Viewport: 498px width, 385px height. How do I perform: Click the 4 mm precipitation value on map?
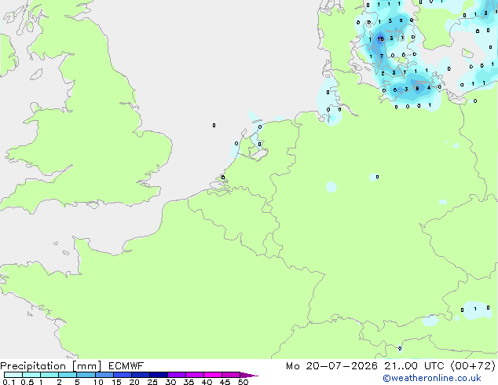coord(429,88)
